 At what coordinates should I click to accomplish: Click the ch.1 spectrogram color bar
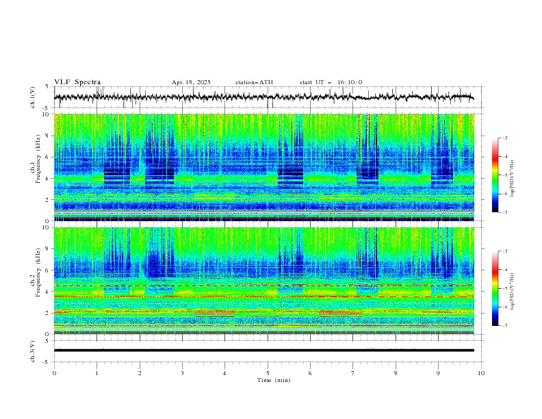coord(495,175)
